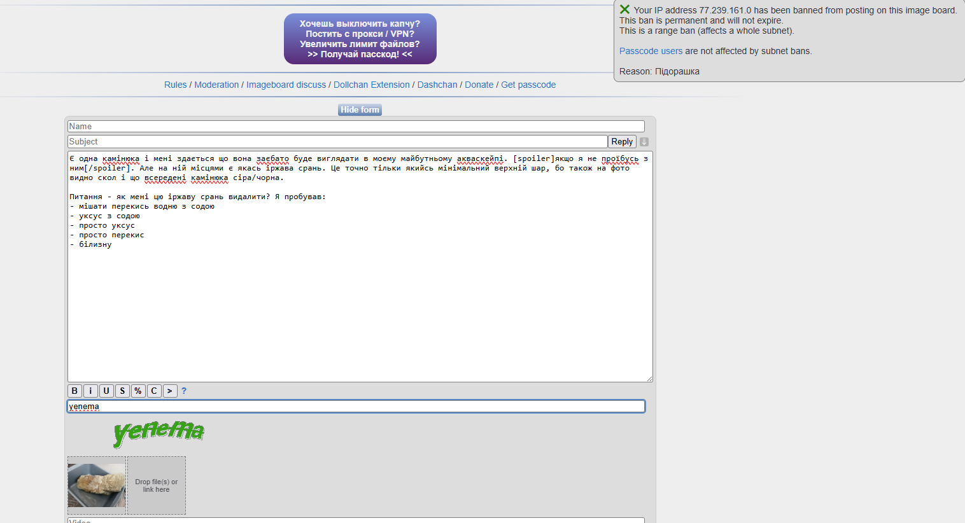The image size is (965, 523).
Task: Open the Rules page link
Action: tap(175, 85)
